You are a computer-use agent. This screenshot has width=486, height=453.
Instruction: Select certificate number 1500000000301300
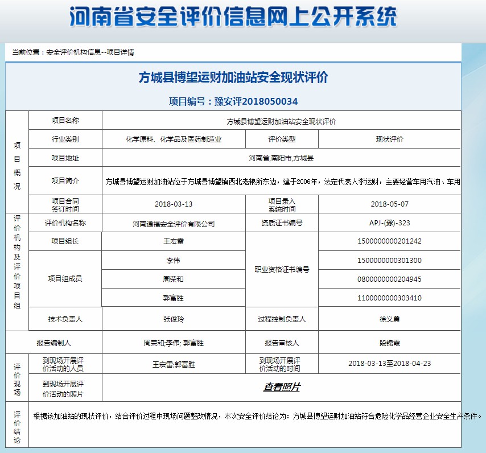click(390, 260)
